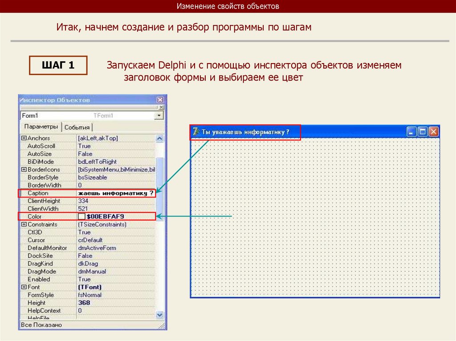
Task: Select the HelpContext property name
Action: [44, 311]
